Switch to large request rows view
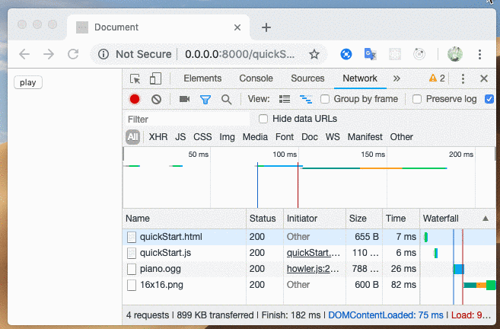Screen dimensions: 500x329 pos(285,99)
